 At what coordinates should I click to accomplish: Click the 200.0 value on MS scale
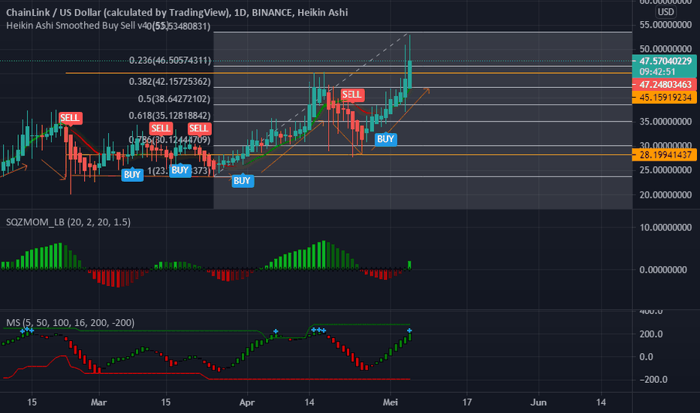[651, 334]
